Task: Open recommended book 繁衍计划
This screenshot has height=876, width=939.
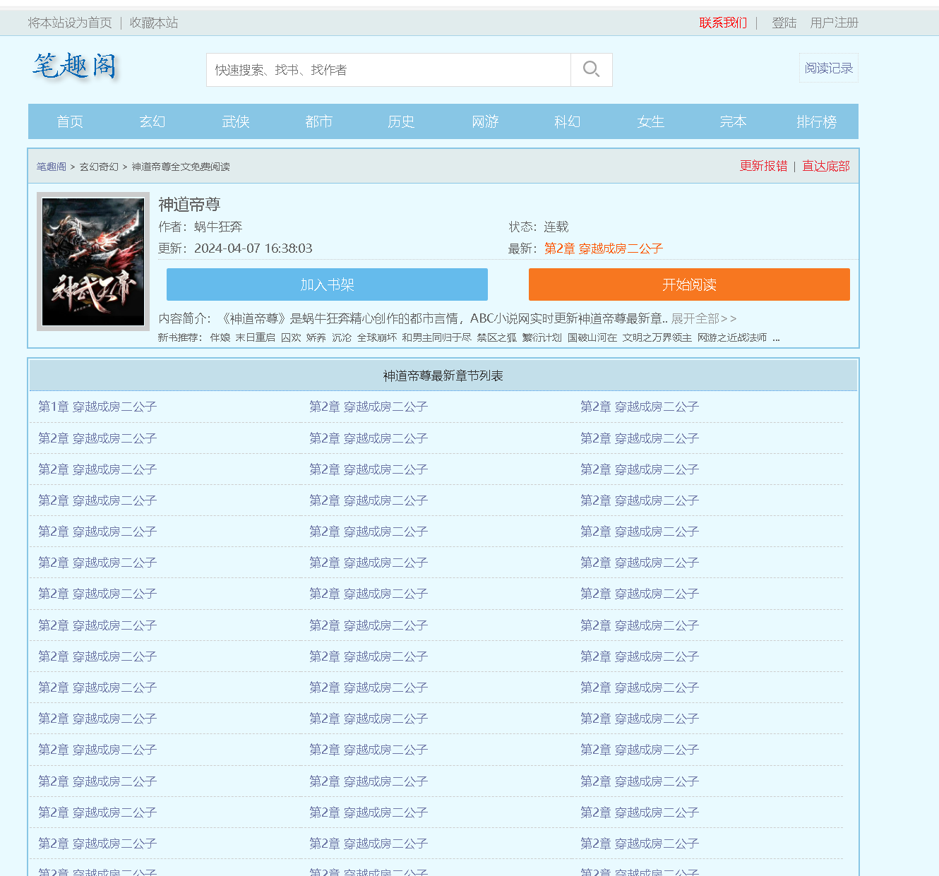Action: click(542, 337)
